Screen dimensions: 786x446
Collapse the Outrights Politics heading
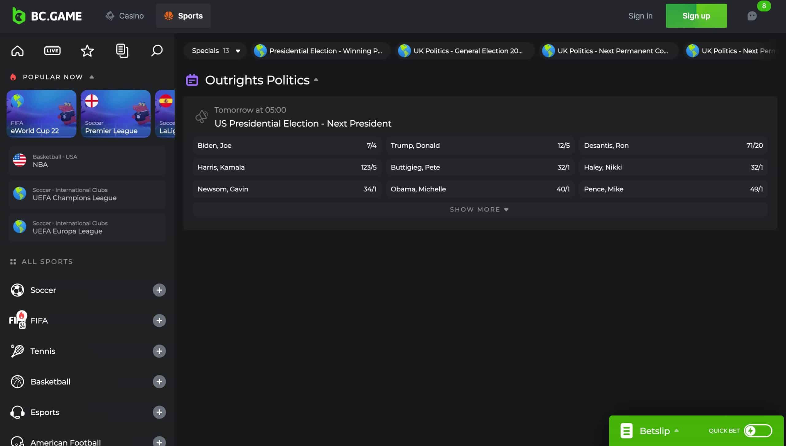coord(316,80)
